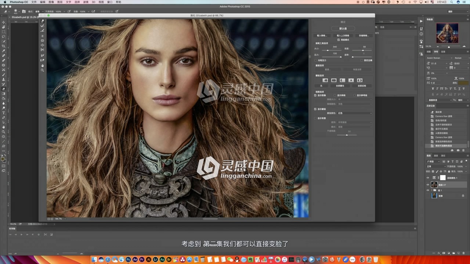Open the layer kind filter dropdown

click(434, 161)
